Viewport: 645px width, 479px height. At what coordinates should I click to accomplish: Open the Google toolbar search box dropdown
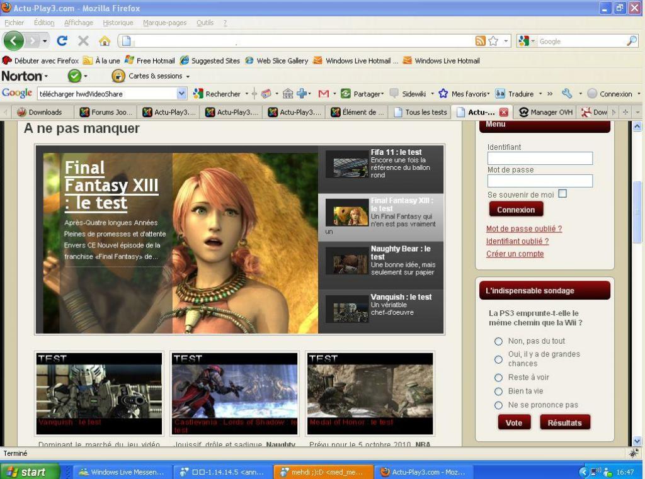coord(181,94)
